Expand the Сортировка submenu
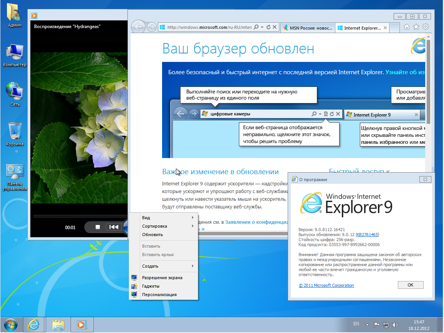Image resolution: width=444 pixels, height=333 pixels. pos(163,226)
